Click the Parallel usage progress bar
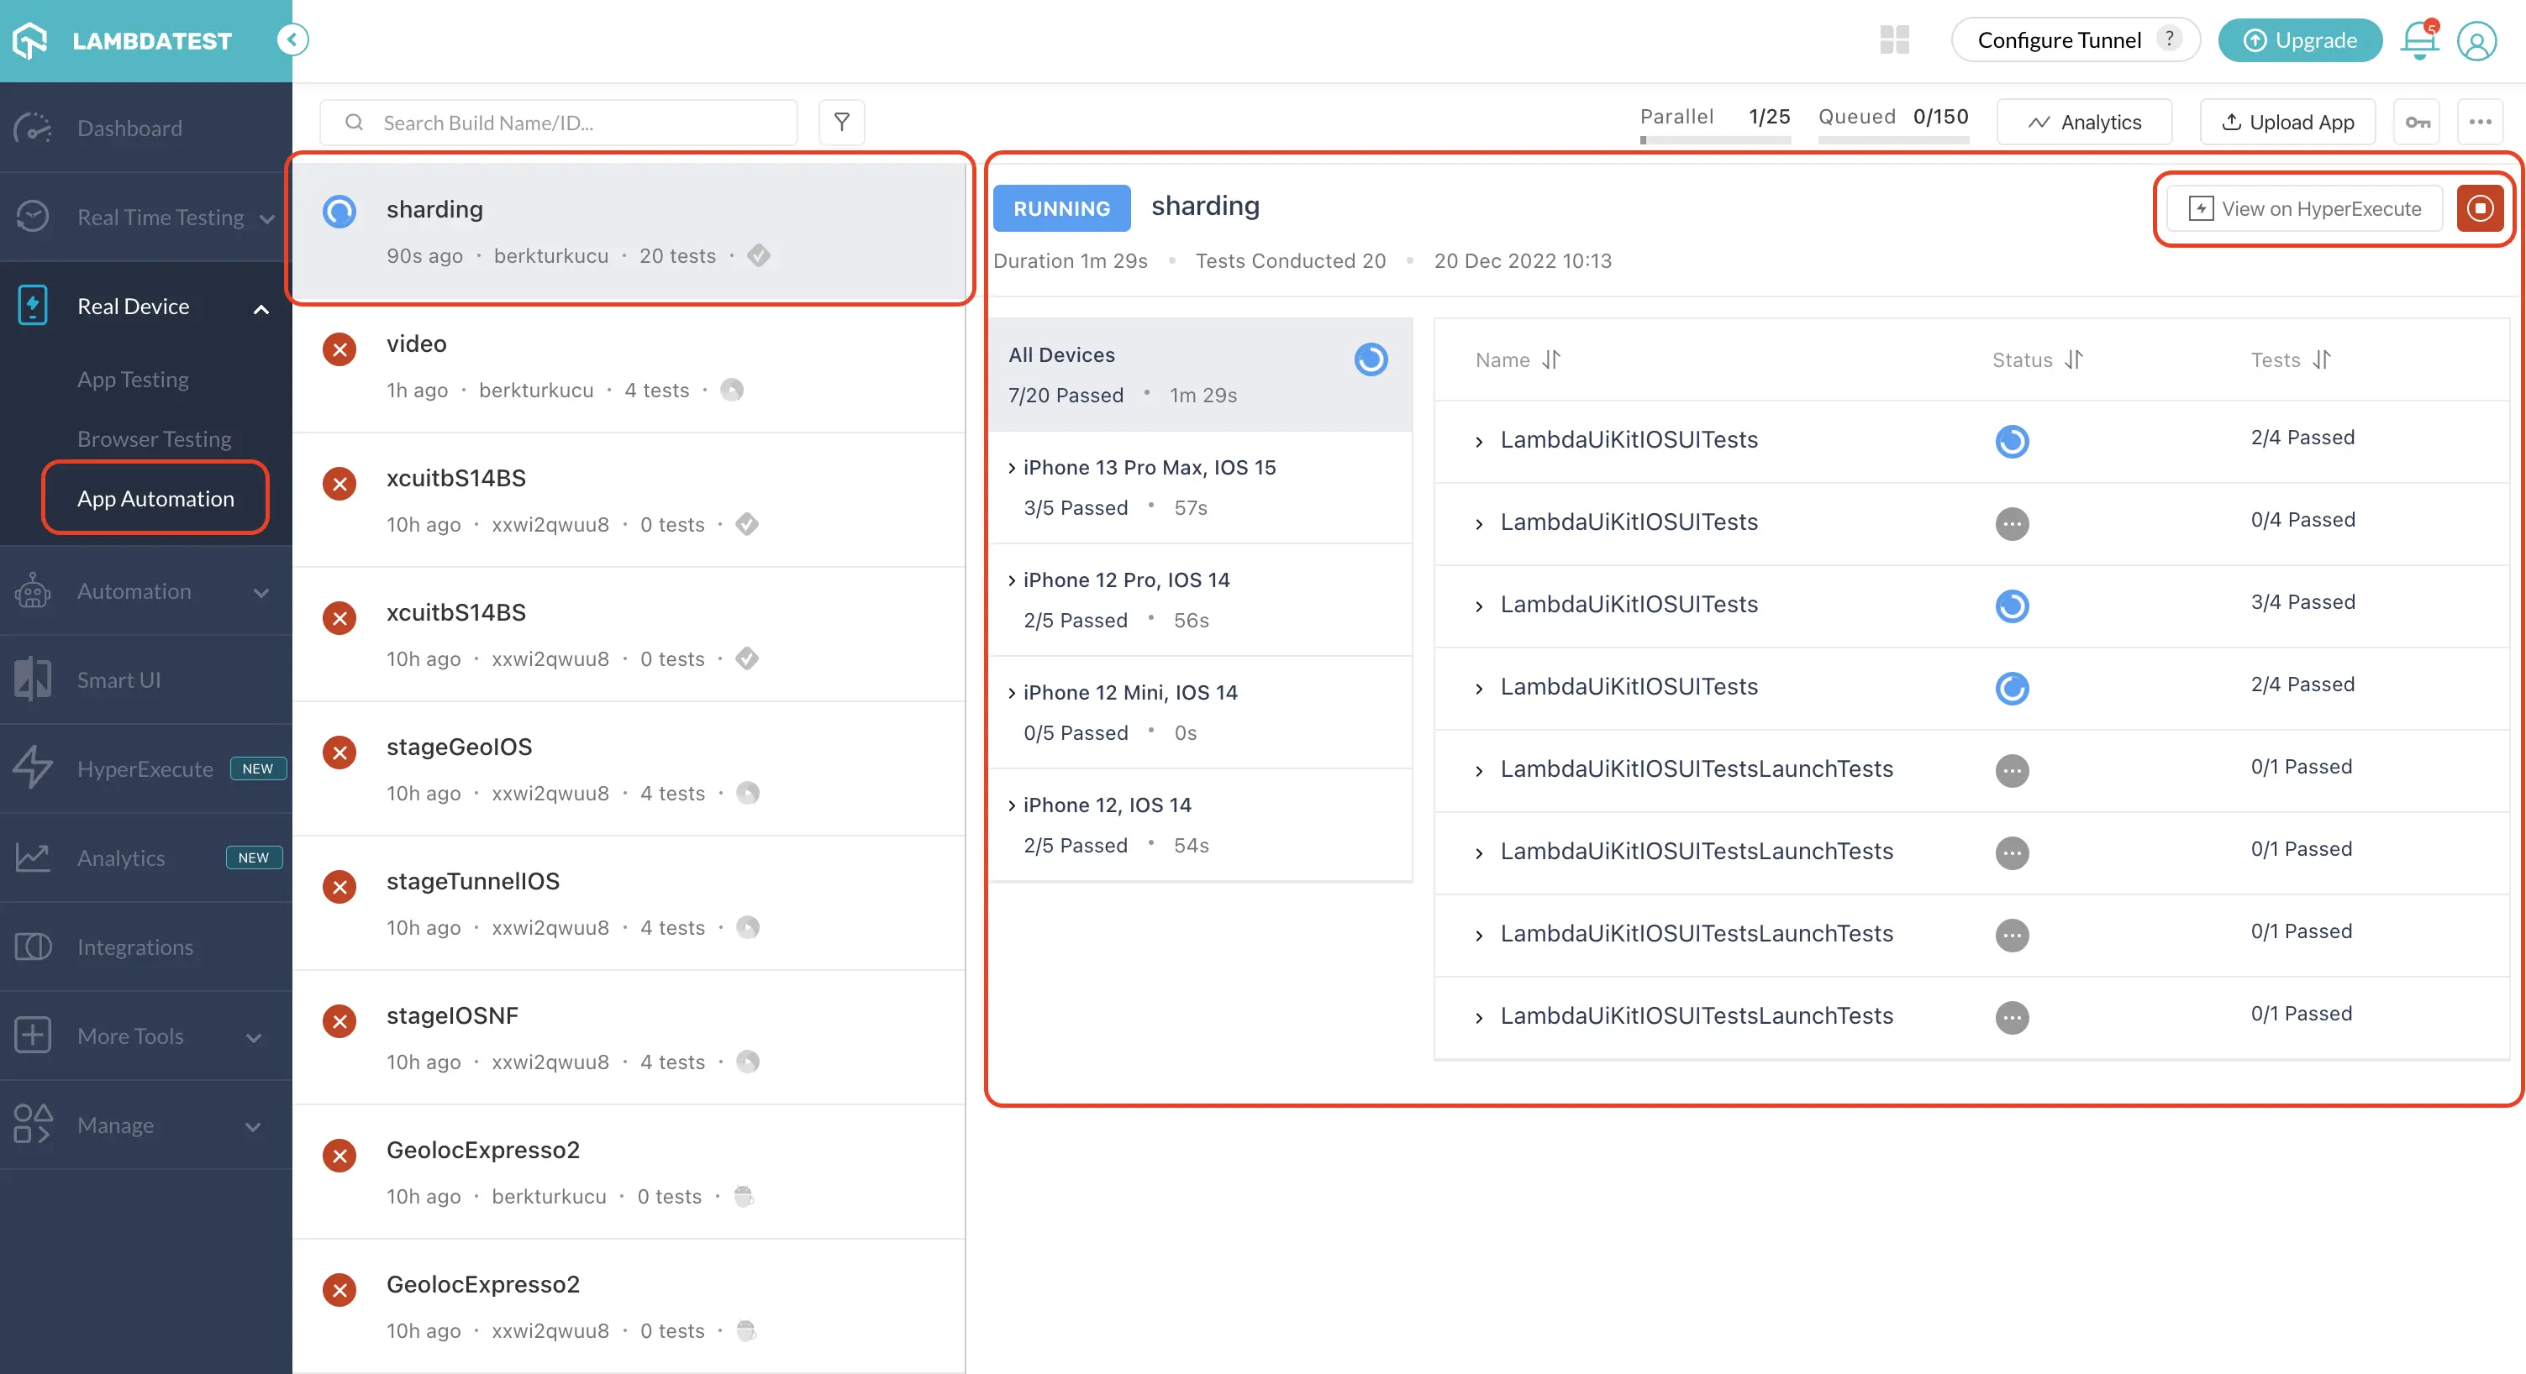The width and height of the screenshot is (2526, 1374). pos(1715,140)
